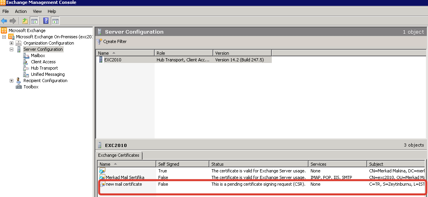Select Client Access in the tree

[43, 62]
